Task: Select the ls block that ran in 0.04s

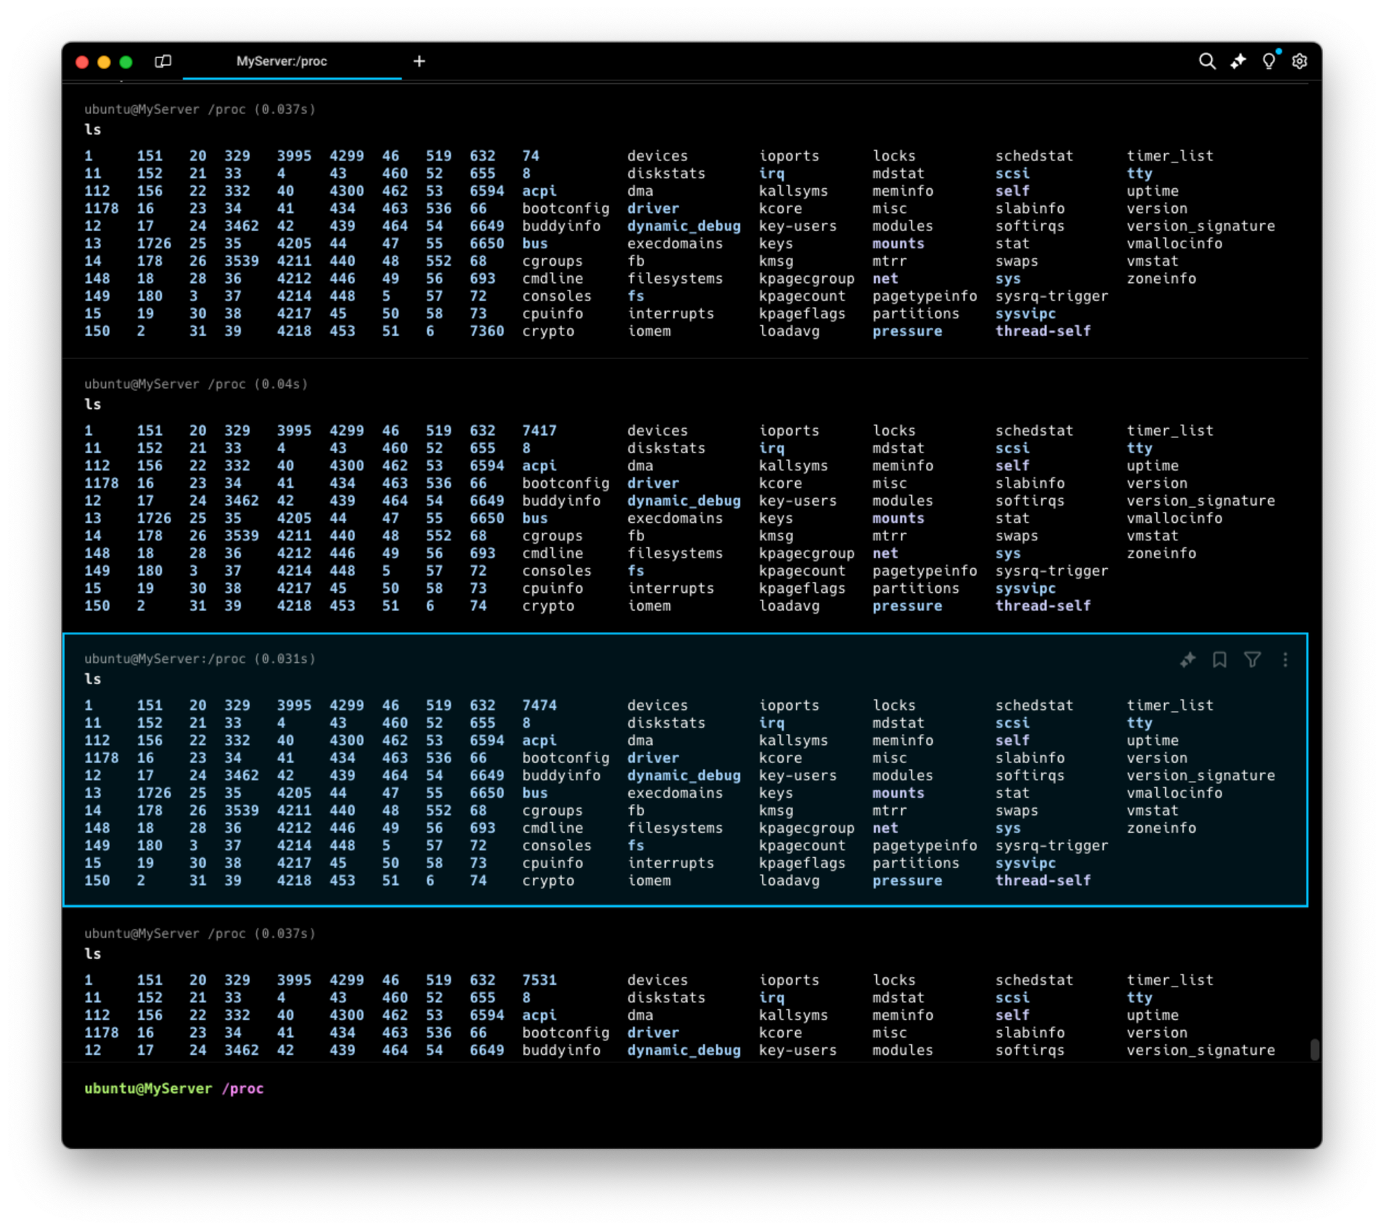Action: click(196, 384)
